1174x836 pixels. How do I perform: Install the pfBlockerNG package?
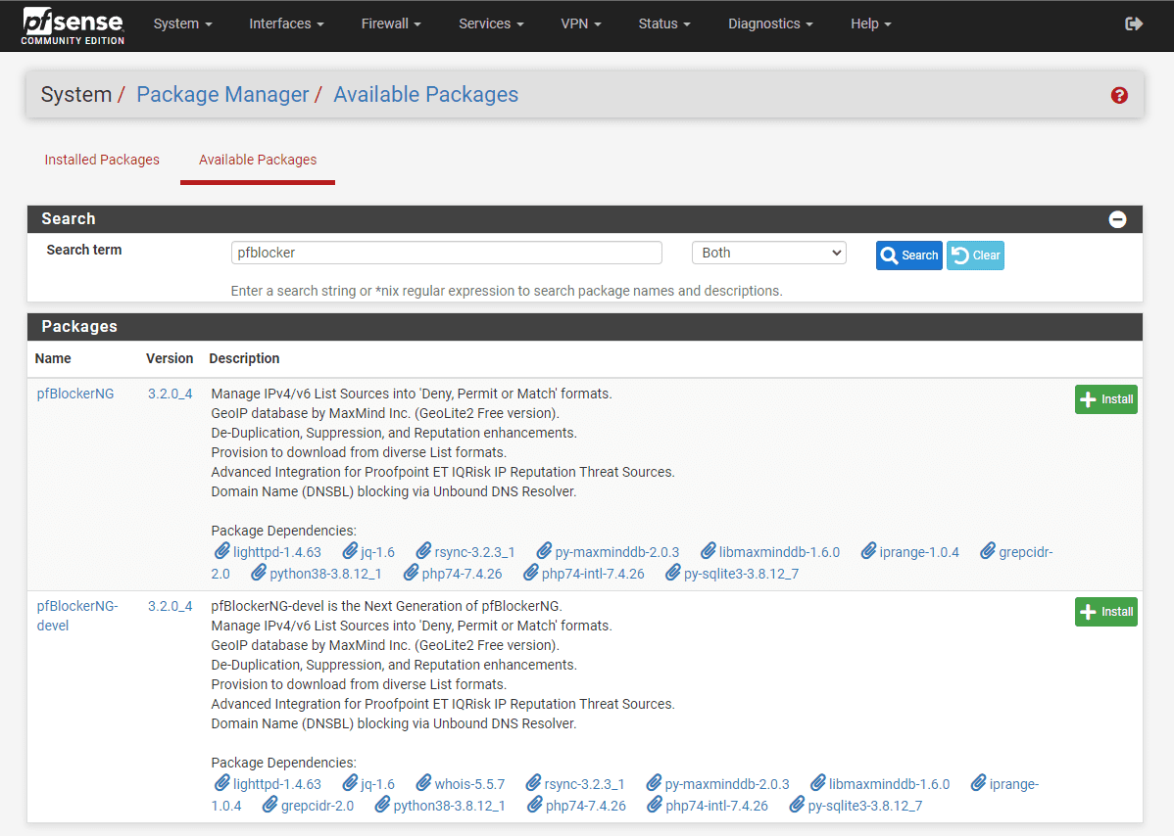(x=1105, y=399)
